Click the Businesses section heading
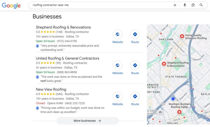The height and width of the screenshot is (127, 210). coord(47,17)
